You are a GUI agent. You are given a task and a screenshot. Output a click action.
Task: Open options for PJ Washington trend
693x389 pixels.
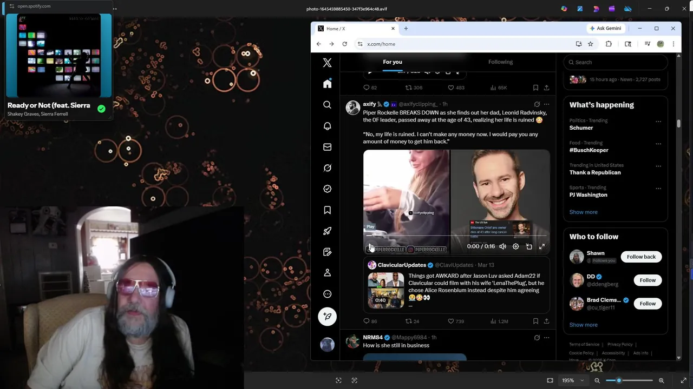click(x=658, y=189)
